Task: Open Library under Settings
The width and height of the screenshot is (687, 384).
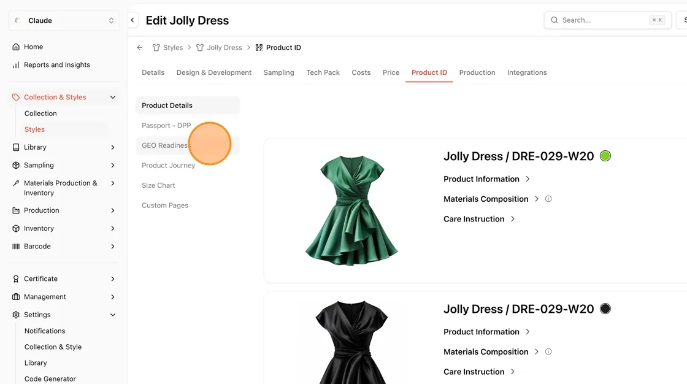Action: (x=36, y=363)
